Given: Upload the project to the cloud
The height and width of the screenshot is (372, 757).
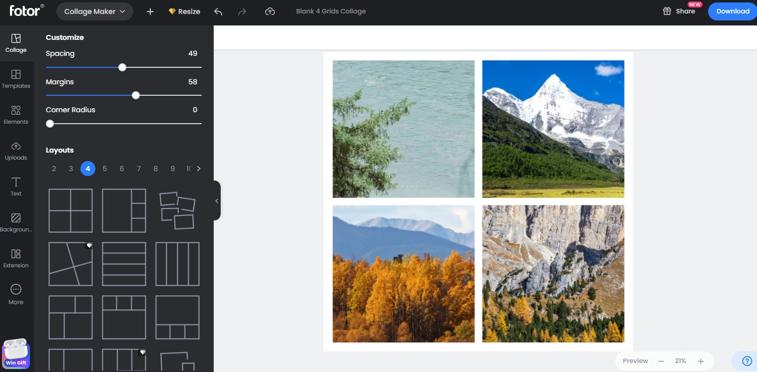Looking at the screenshot, I should coord(270,11).
